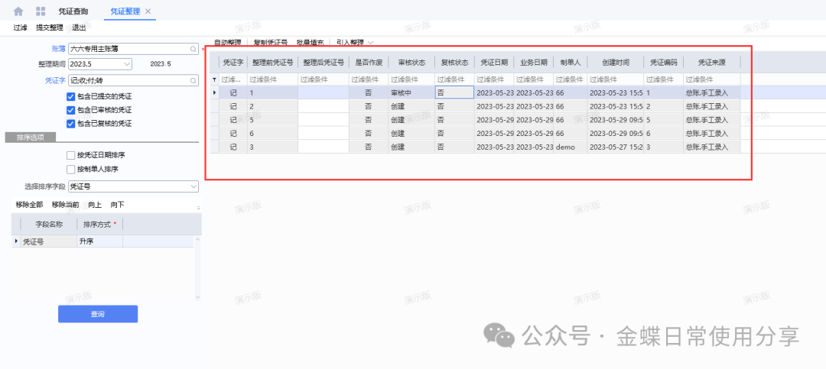Close the 凭证整理 tab
The width and height of the screenshot is (826, 369).
click(x=148, y=11)
